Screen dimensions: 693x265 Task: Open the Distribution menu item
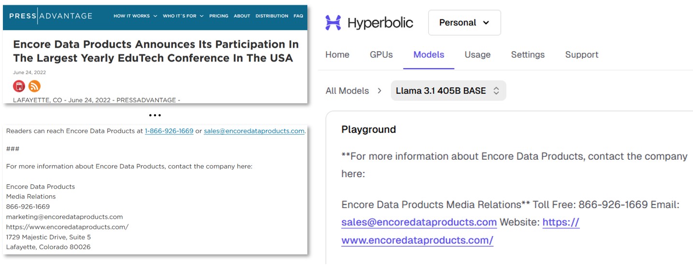tap(272, 16)
